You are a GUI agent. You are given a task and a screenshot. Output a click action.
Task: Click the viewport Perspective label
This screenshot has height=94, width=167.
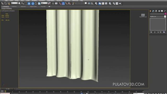[x=6, y=11]
